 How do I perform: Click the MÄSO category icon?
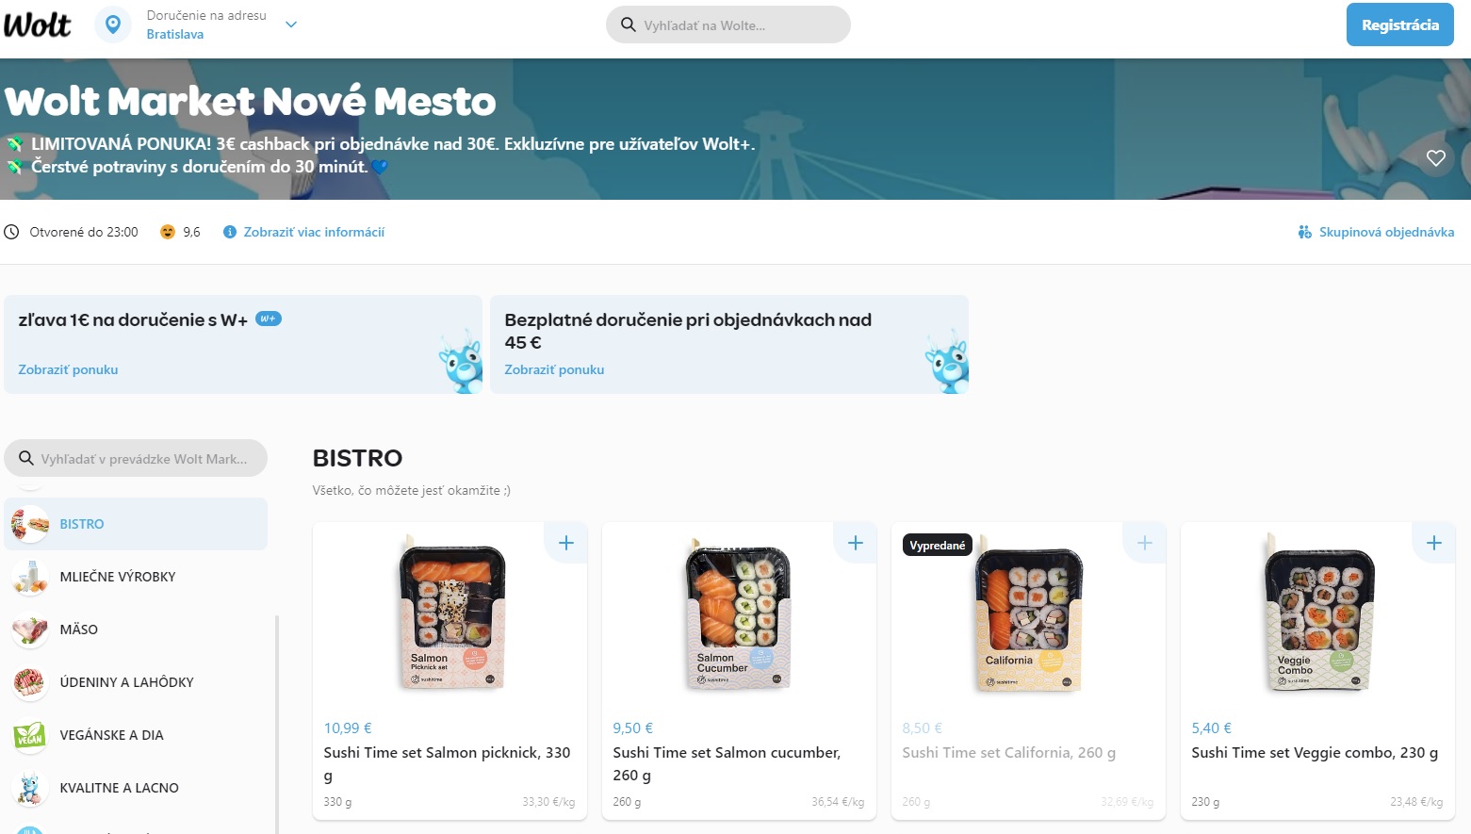tap(30, 630)
